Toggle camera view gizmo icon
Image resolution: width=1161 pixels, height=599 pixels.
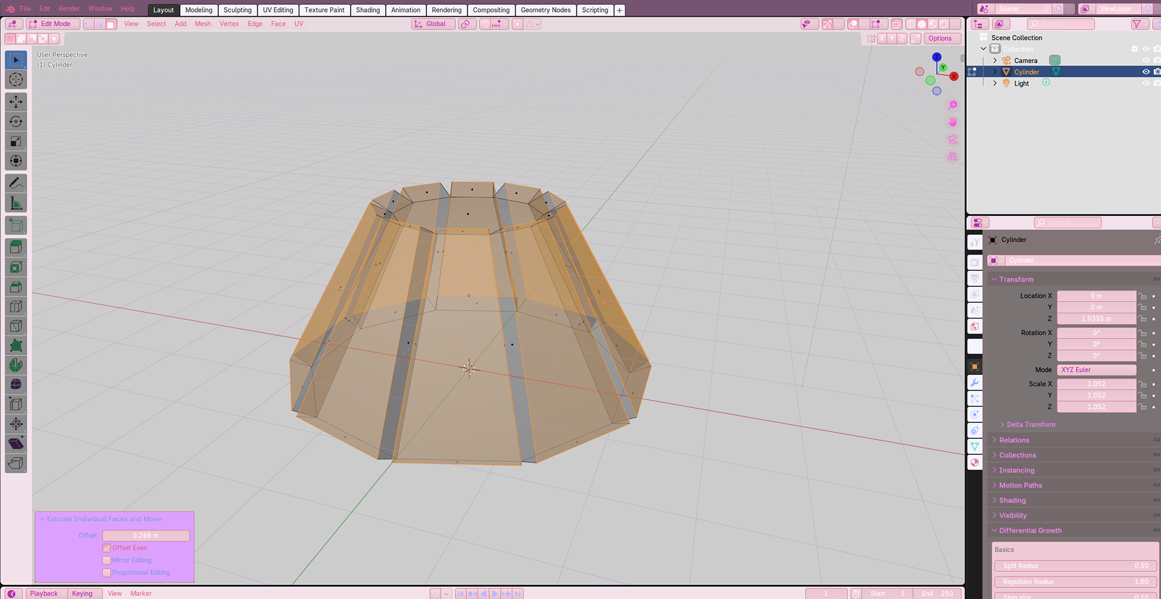pos(952,140)
